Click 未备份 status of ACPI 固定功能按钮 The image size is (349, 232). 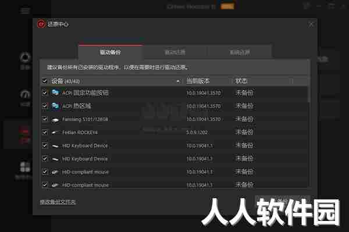[x=244, y=92]
